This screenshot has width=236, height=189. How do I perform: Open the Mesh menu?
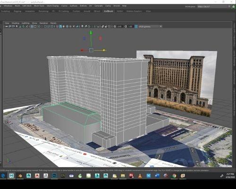(17, 6)
